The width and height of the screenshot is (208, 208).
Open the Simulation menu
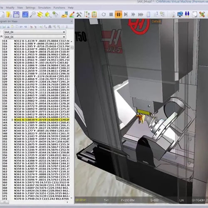coord(45,7)
